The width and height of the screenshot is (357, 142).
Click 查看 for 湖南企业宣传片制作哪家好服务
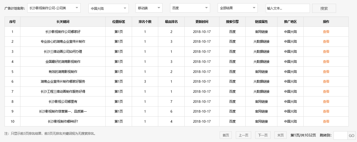click(326, 81)
